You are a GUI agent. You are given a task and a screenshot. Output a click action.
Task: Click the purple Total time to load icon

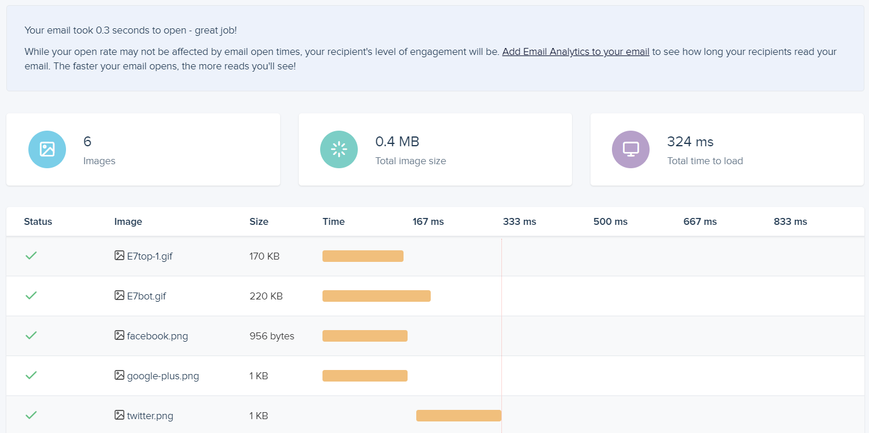tap(630, 149)
